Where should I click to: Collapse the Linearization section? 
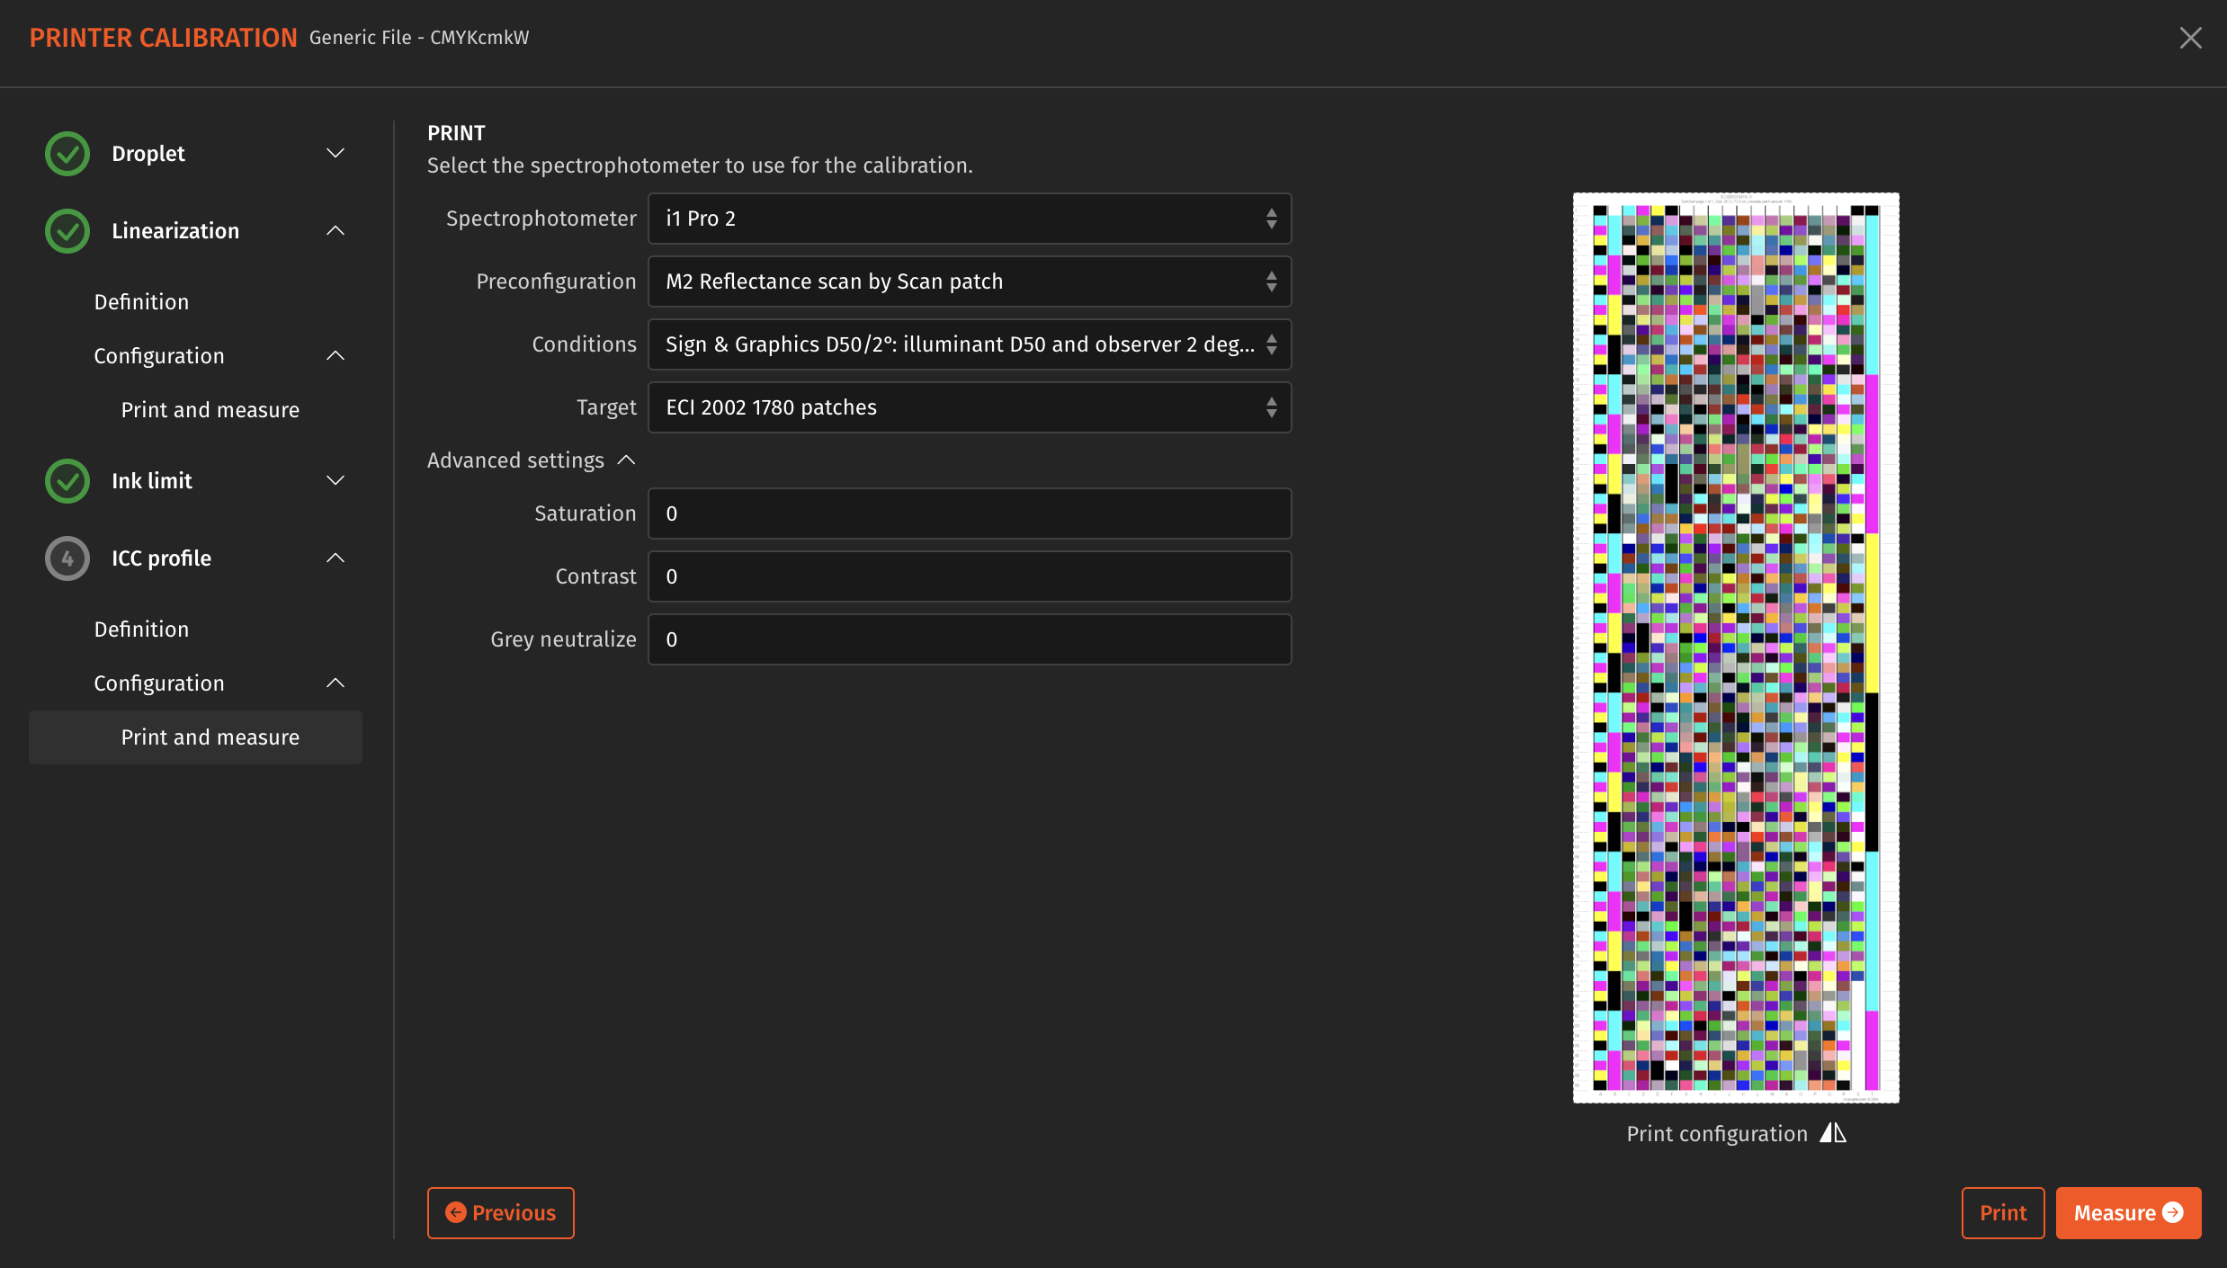(335, 230)
